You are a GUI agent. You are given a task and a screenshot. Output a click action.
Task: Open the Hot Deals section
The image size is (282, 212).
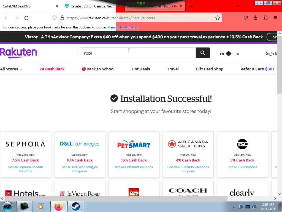[x=141, y=69]
